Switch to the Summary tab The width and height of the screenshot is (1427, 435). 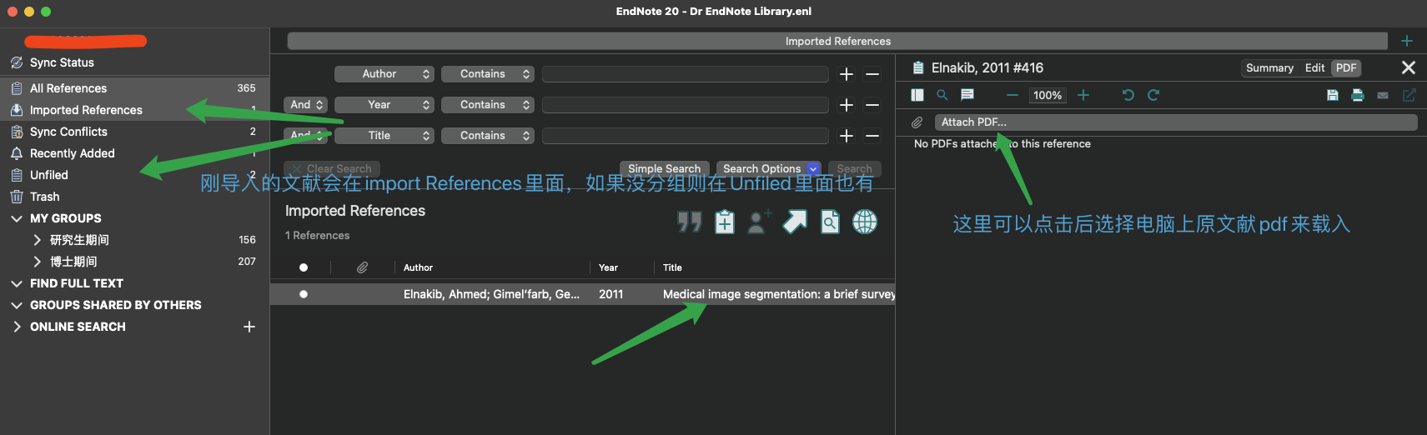click(x=1269, y=68)
